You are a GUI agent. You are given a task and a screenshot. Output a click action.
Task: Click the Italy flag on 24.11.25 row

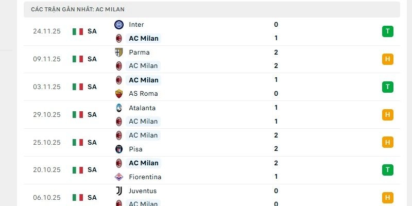click(x=78, y=31)
